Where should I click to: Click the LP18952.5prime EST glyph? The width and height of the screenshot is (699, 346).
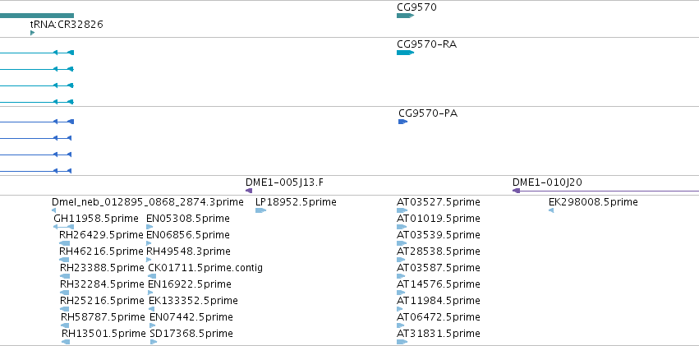coord(260,210)
